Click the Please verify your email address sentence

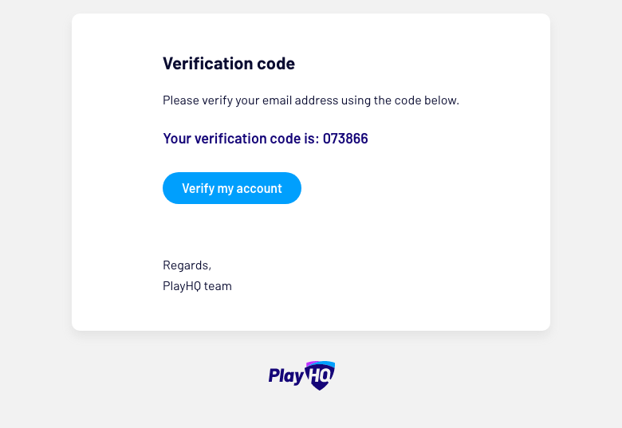tap(311, 100)
